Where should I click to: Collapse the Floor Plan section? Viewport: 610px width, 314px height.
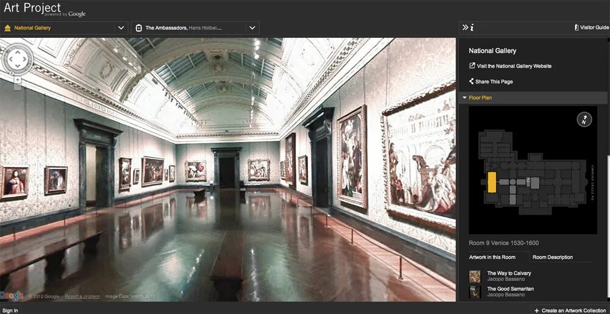pyautogui.click(x=533, y=98)
